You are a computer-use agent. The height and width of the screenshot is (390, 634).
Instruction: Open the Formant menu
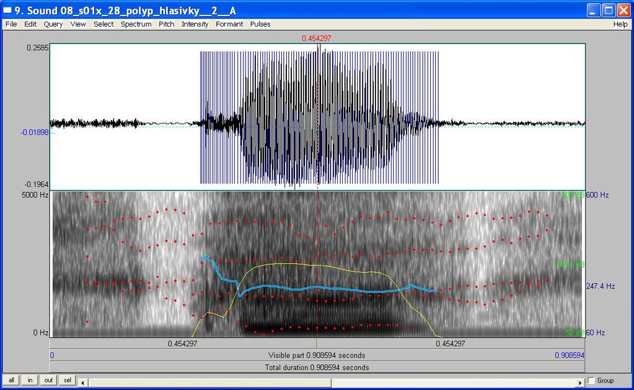point(229,24)
